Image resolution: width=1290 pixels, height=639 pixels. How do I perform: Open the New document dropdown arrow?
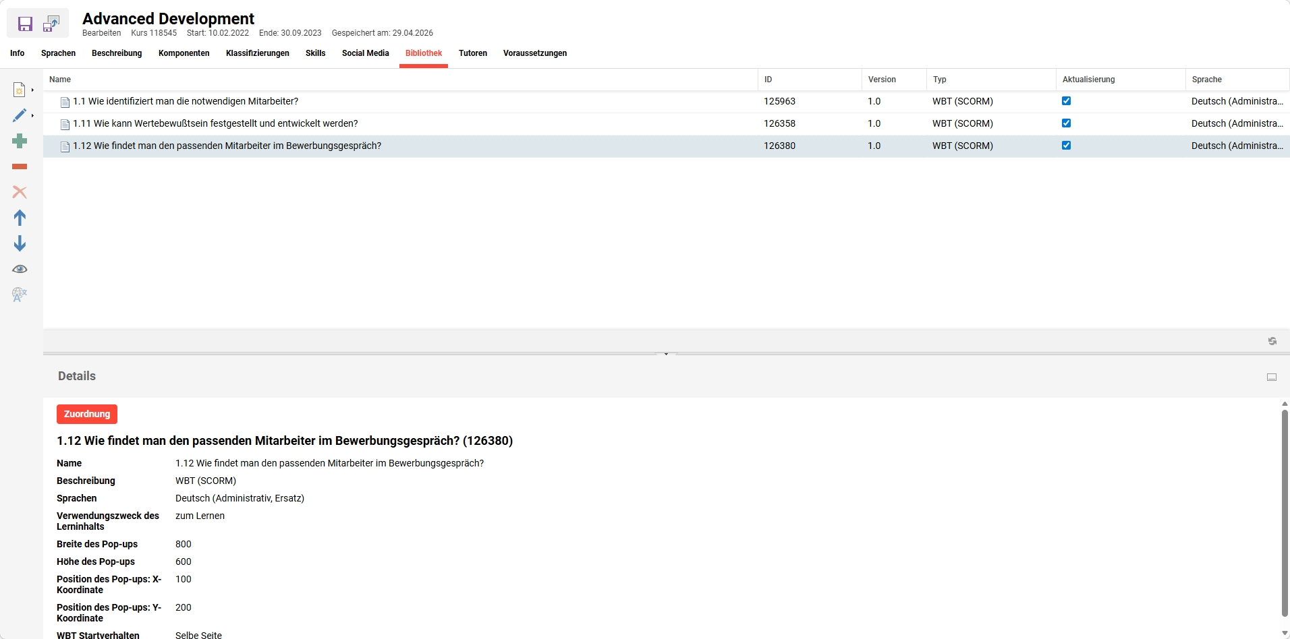point(32,90)
